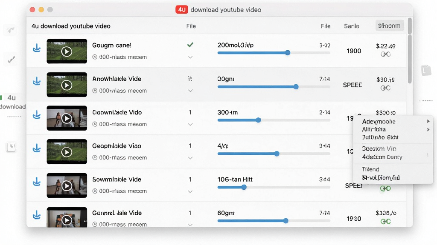Click clock icon under Gougm cane!

pyautogui.click(x=95, y=57)
